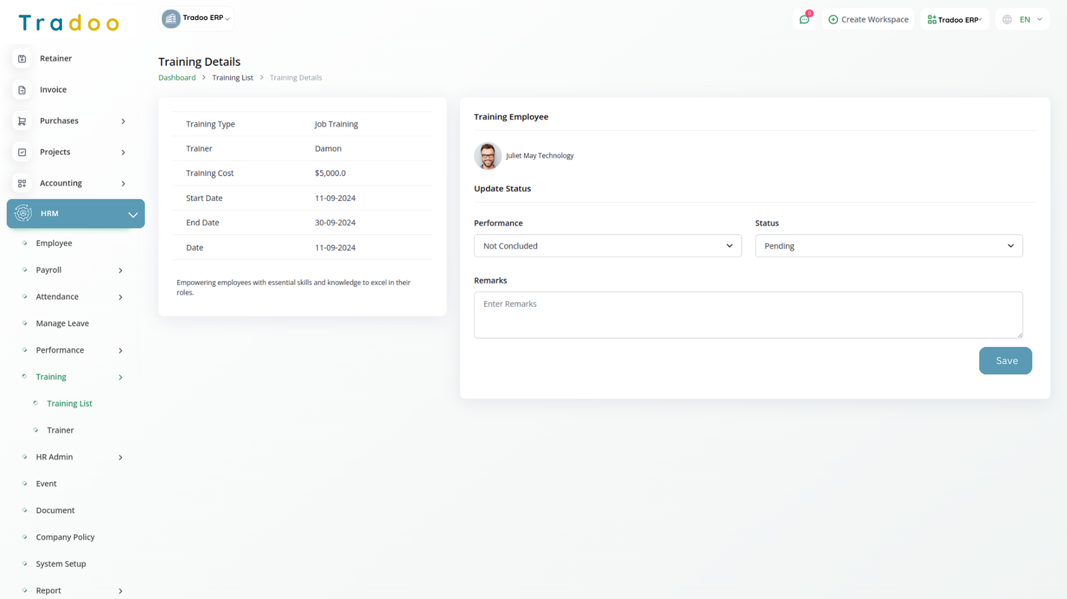Open the Performance dropdown showing Not Concluded
Image resolution: width=1067 pixels, height=599 pixels.
(x=607, y=246)
